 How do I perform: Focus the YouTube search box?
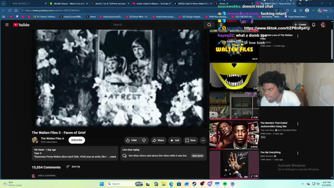click(157, 25)
